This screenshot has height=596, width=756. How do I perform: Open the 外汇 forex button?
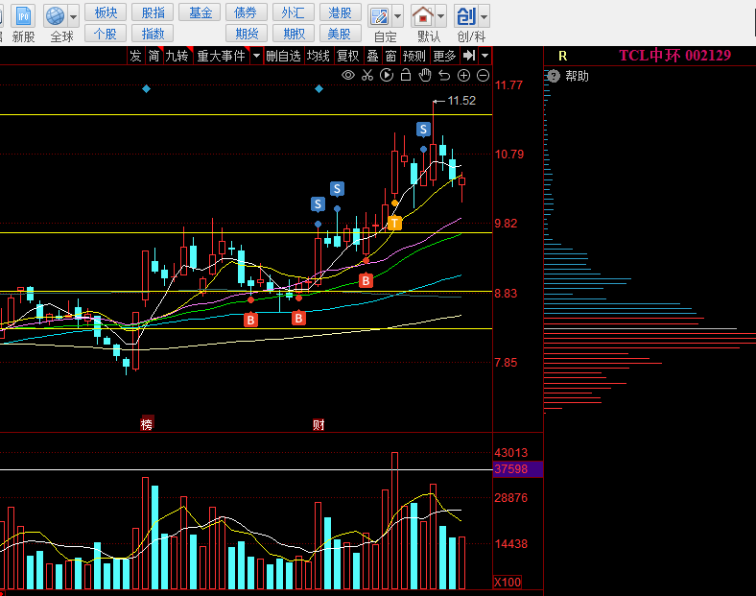(x=294, y=12)
